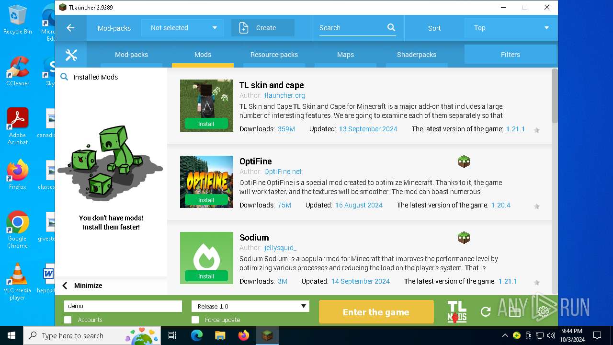Open the TLauncher taskbar icon
This screenshot has height=345, width=613.
pos(267,335)
